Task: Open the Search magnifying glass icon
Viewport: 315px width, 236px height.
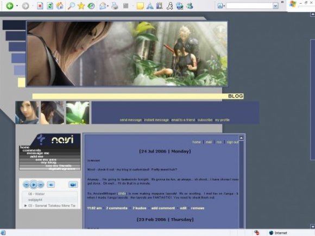Action: (71, 6)
